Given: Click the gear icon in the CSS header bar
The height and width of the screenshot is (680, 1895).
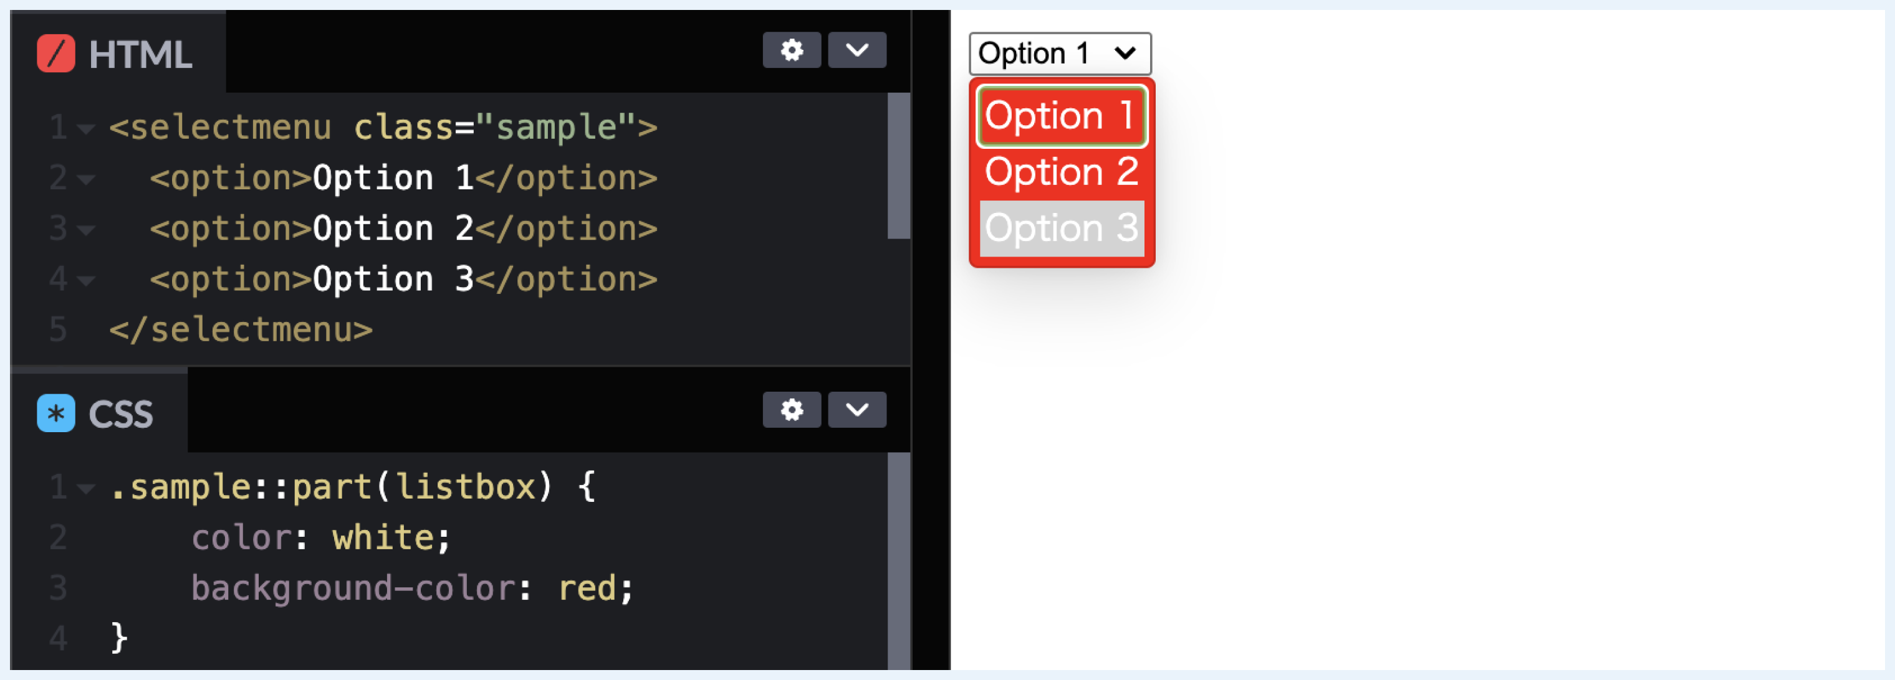Looking at the screenshot, I should click(792, 410).
